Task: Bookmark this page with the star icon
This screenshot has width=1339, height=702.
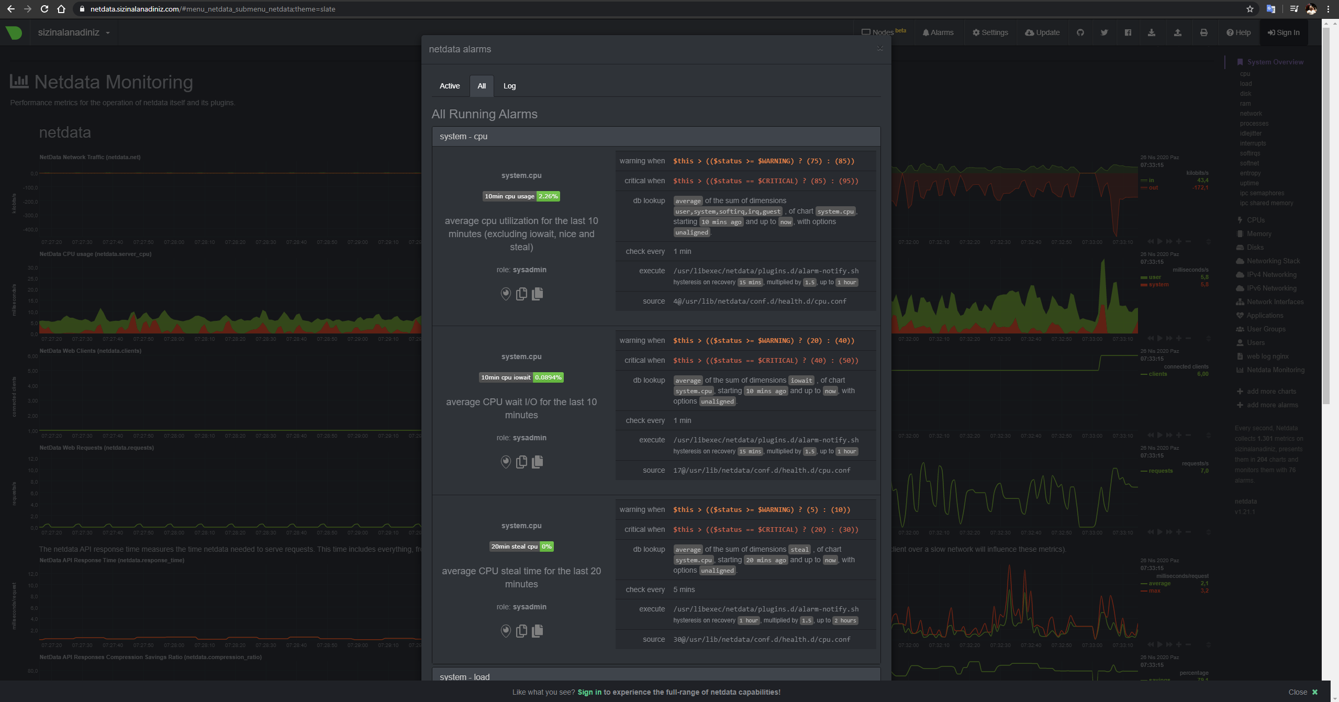Action: [x=1250, y=9]
